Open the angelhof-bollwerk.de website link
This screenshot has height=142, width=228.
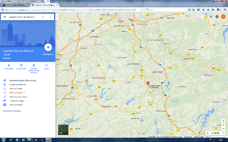point(18,84)
